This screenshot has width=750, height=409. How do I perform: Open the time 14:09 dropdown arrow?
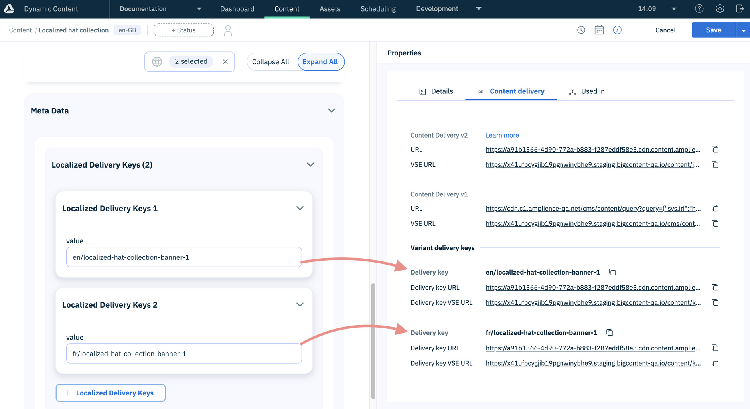click(674, 9)
